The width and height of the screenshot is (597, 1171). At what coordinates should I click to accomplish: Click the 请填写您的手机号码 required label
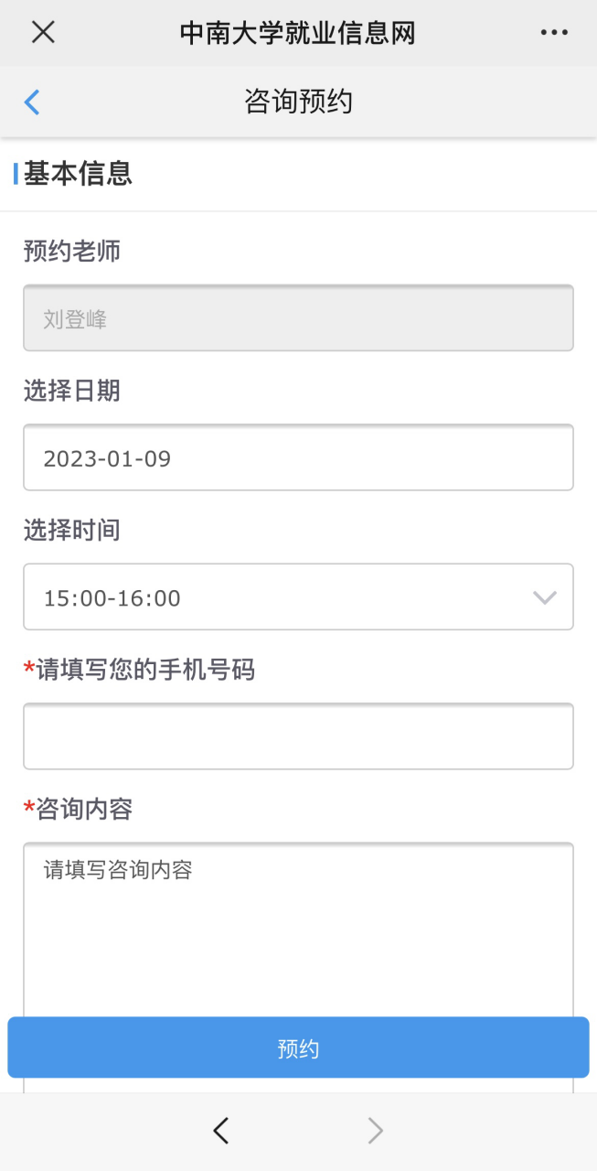point(144,671)
